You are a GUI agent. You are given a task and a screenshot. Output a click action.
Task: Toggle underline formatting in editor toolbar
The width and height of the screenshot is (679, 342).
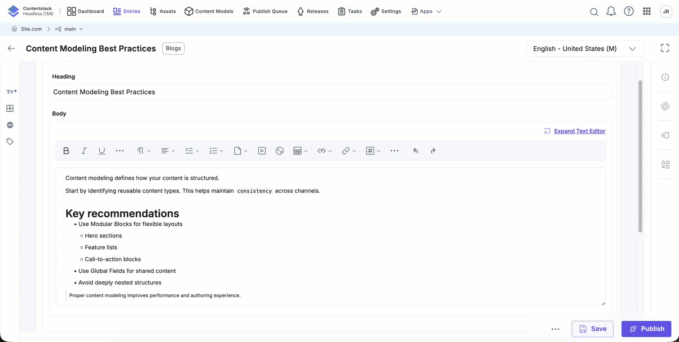click(102, 151)
